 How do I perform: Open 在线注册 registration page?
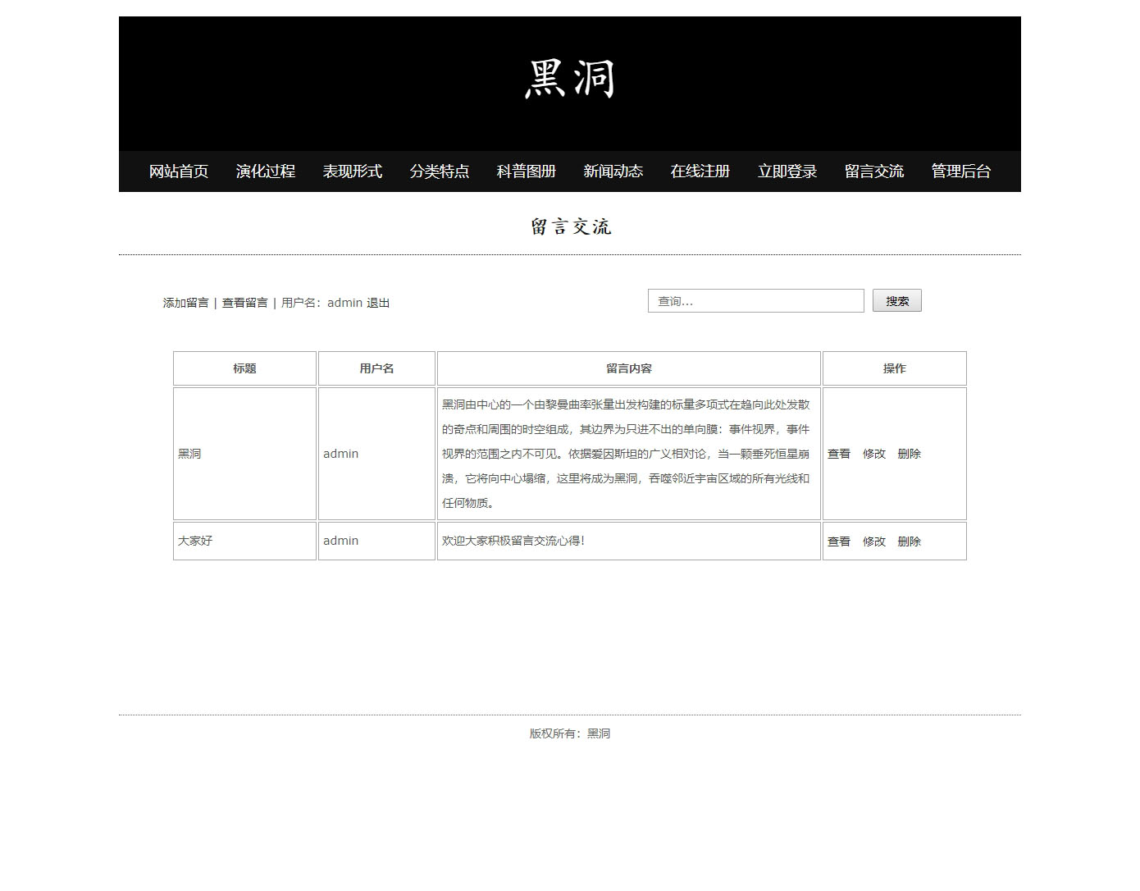[x=700, y=171]
